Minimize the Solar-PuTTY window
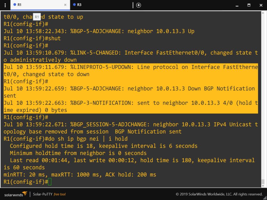Screen dimensions: 267x200 click(237, 5)
